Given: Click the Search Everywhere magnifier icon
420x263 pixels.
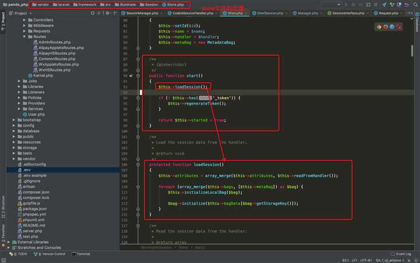Looking at the screenshot, I should pos(415,4).
